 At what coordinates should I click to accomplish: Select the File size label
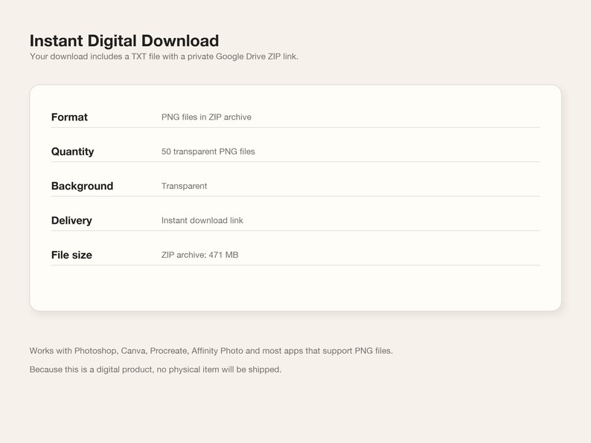coord(71,255)
